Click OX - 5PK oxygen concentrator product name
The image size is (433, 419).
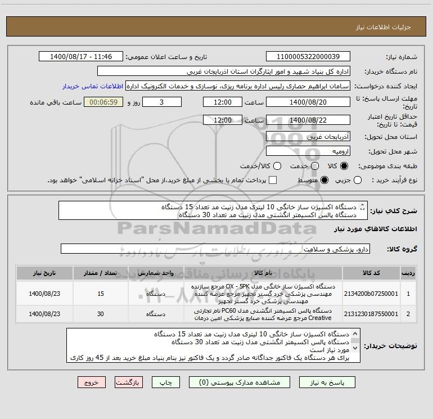[263, 294]
